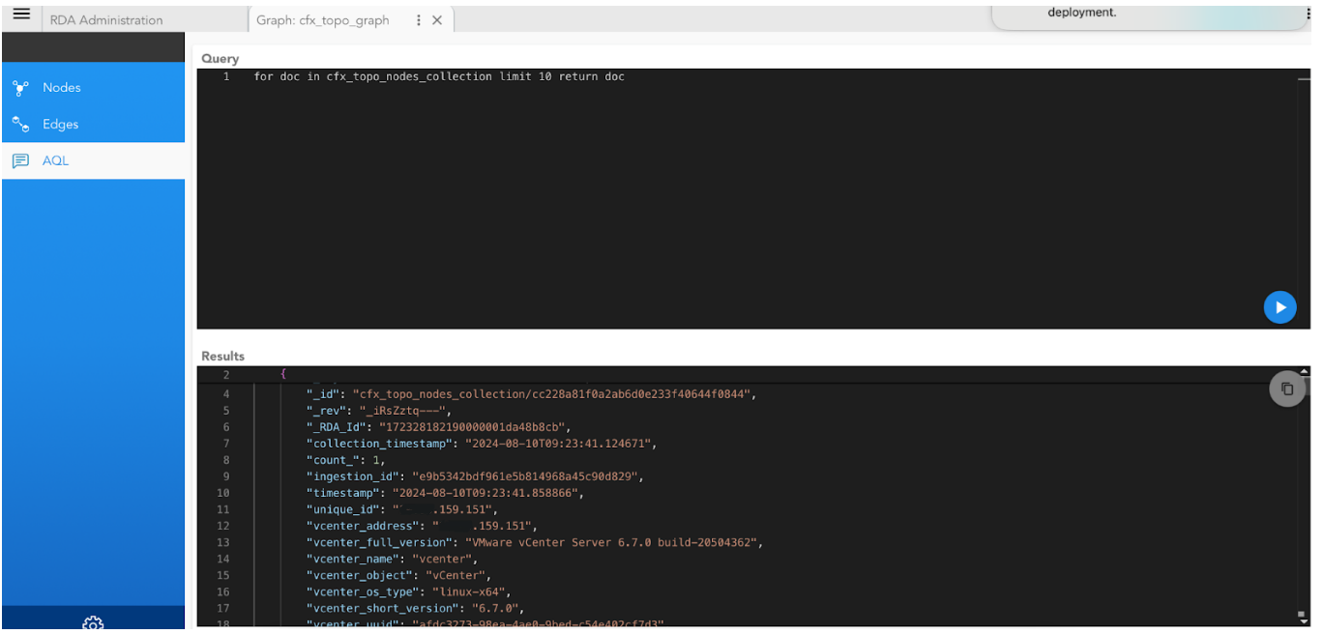Open the settings gear at sidebar bottom
Image resolution: width=1324 pixels, height=634 pixels.
[92, 624]
